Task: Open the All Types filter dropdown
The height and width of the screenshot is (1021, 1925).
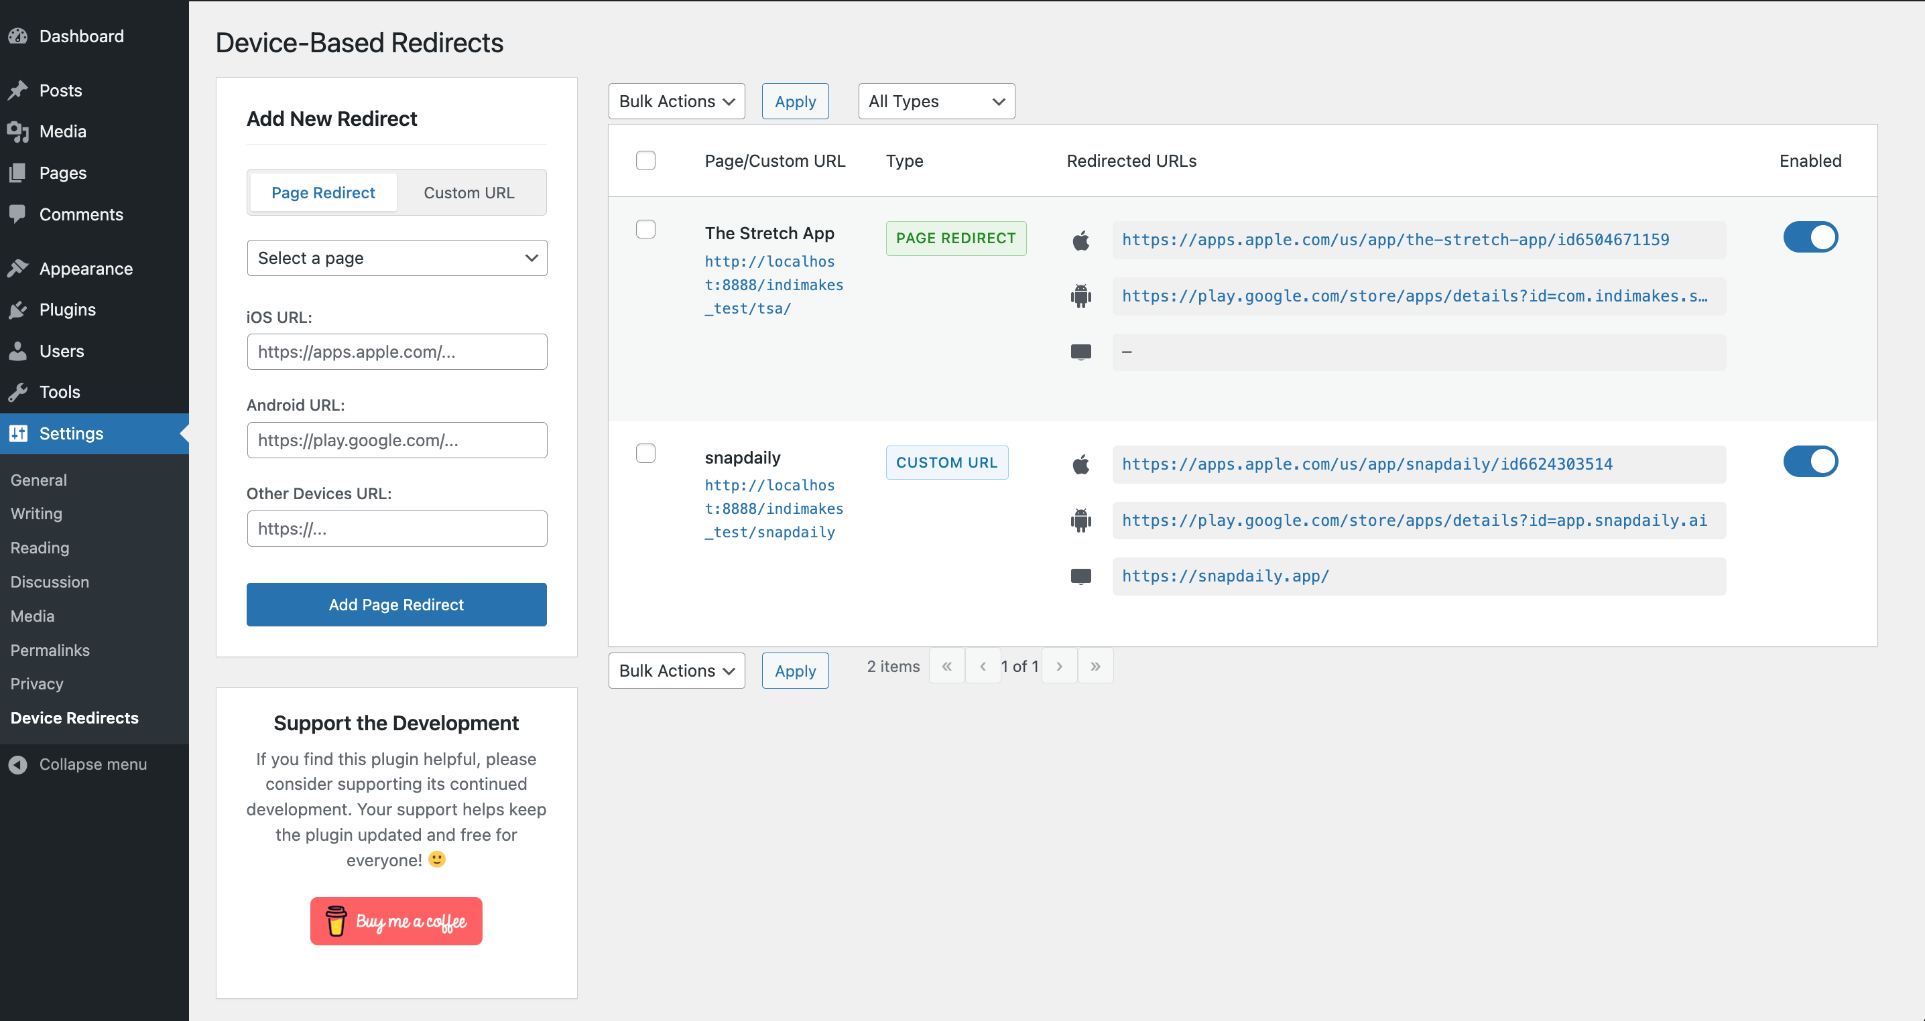Action: click(936, 101)
